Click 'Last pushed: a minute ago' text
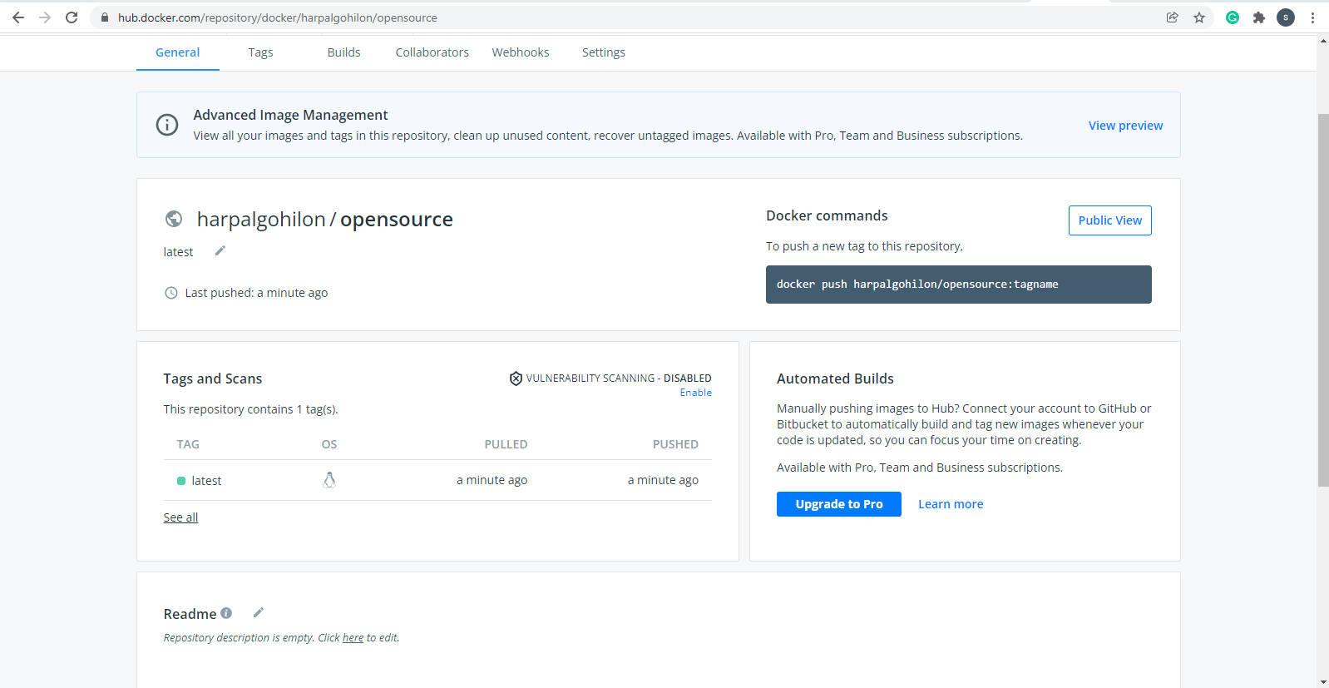Screen dimensions: 1329x688 [256, 293]
